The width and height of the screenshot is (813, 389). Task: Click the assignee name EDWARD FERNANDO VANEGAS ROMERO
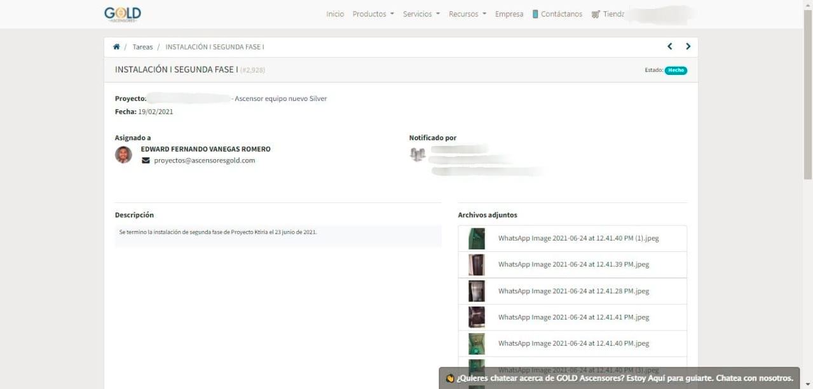(x=205, y=149)
